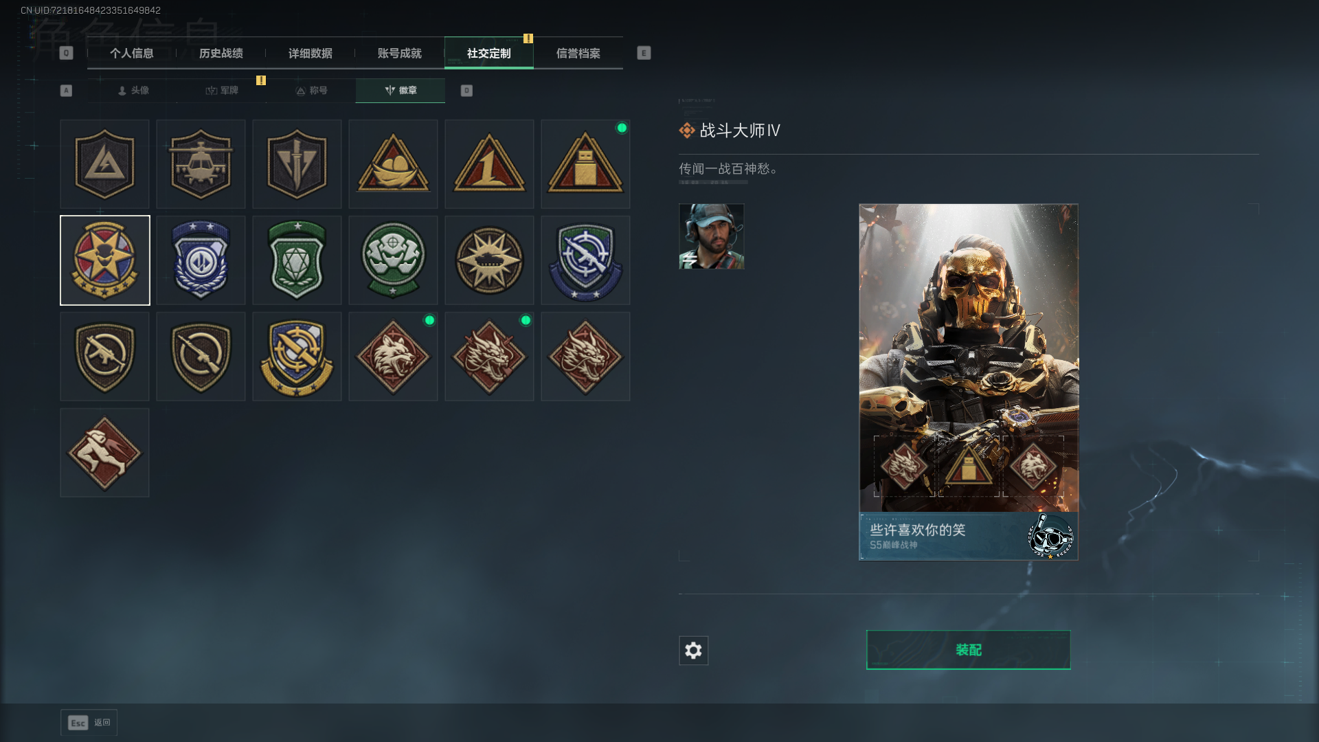The height and width of the screenshot is (742, 1319).
Task: Choose the wolf head diamond badge
Action: coord(393,357)
